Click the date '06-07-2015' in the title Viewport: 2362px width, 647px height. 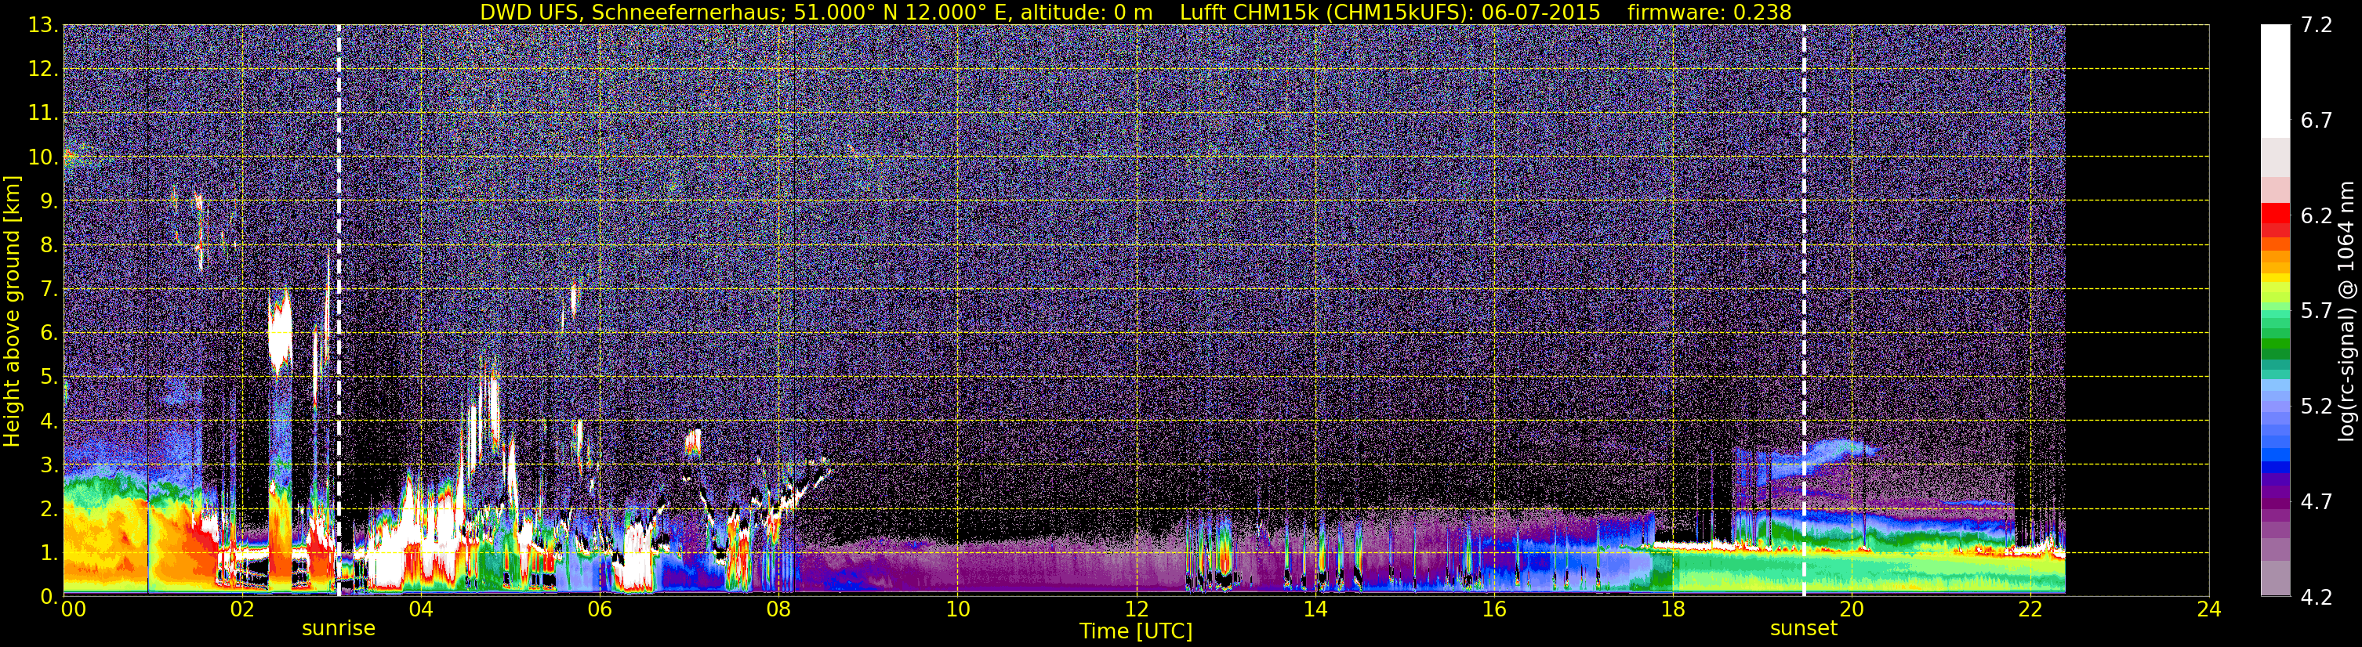(x=1540, y=12)
